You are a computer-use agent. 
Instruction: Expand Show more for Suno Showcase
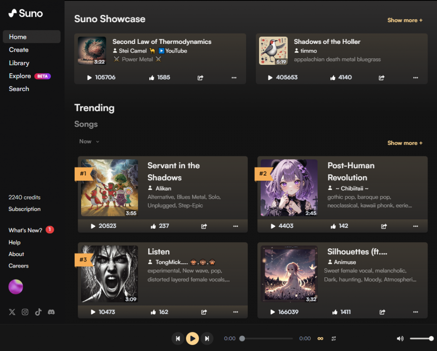405,20
